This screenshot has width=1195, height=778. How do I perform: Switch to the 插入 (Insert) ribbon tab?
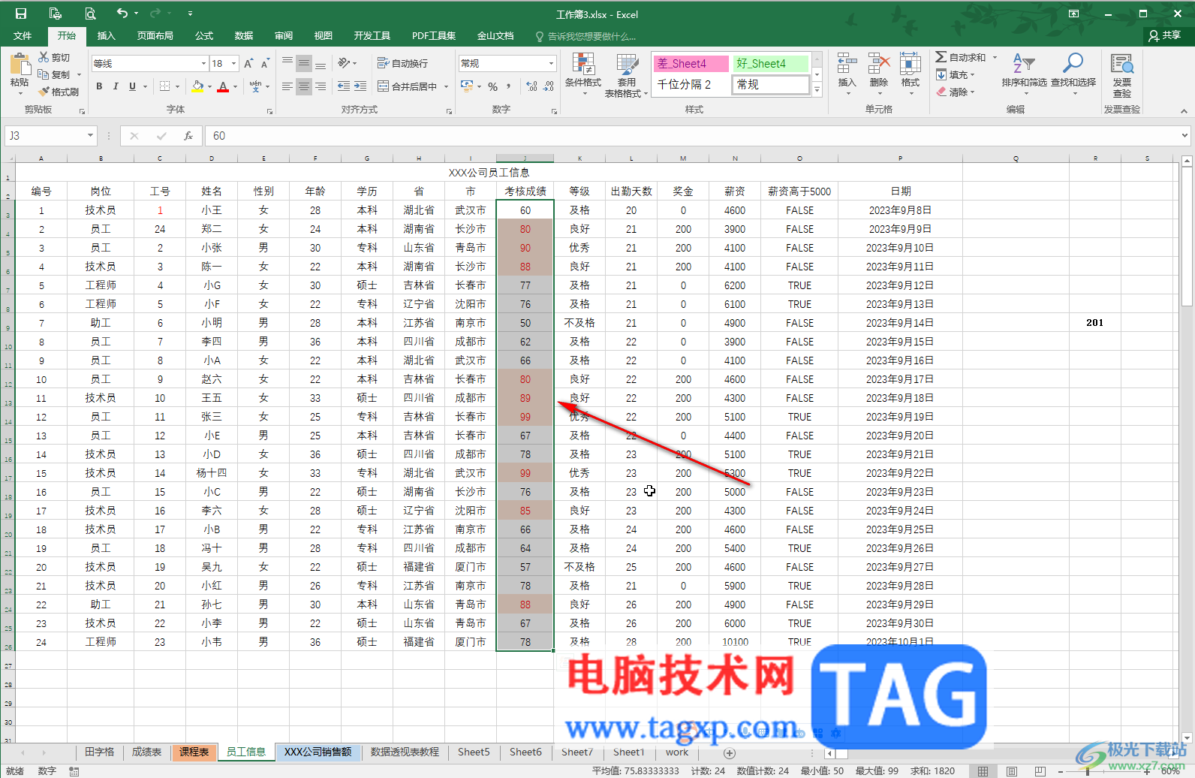pyautogui.click(x=107, y=36)
